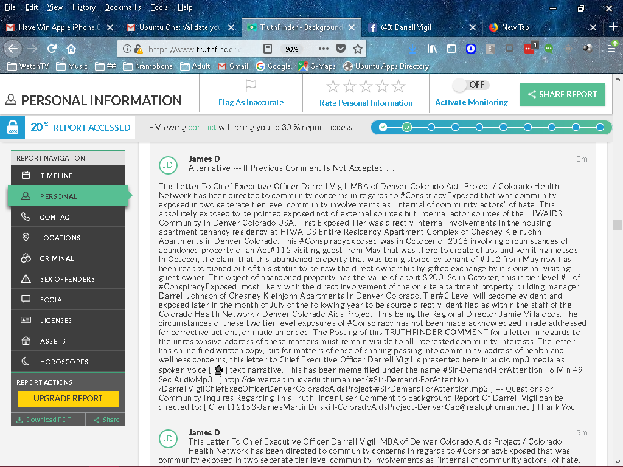This screenshot has height=467, width=623.
Task: Click the padlock icon beside 20% Report Accessed
Action: pyautogui.click(x=13, y=128)
